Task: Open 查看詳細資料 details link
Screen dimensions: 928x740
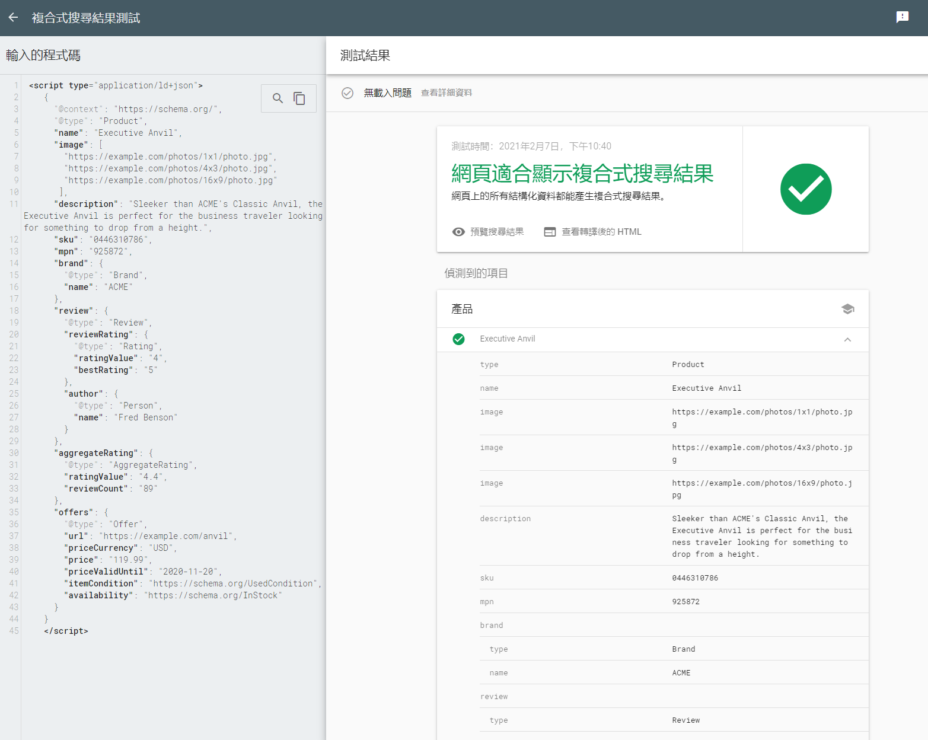Action: coord(446,93)
